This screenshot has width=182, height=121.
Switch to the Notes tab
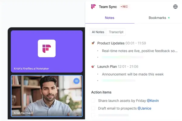[110, 18]
